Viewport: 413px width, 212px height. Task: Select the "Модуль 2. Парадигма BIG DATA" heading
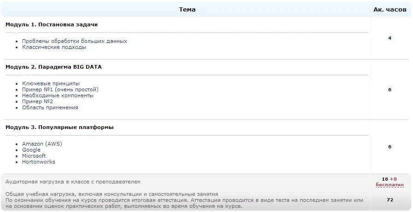(x=53, y=67)
